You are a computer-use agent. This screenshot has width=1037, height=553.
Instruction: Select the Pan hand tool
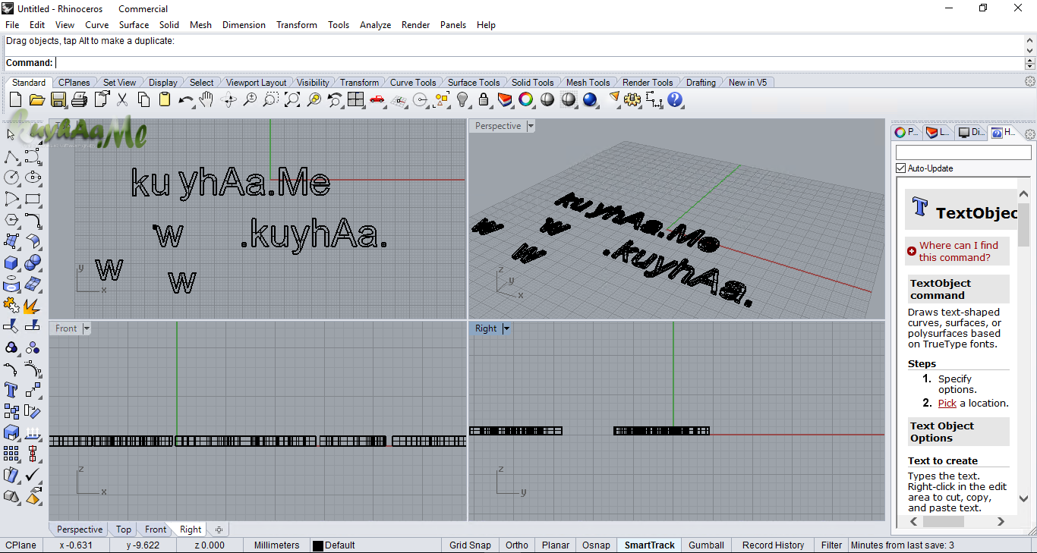[206, 99]
